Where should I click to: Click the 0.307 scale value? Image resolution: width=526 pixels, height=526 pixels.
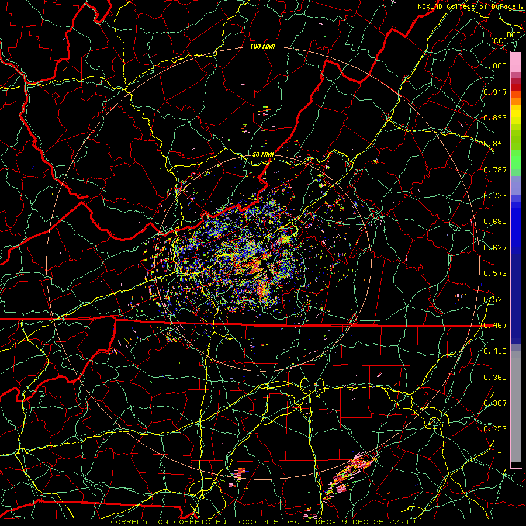(x=495, y=403)
